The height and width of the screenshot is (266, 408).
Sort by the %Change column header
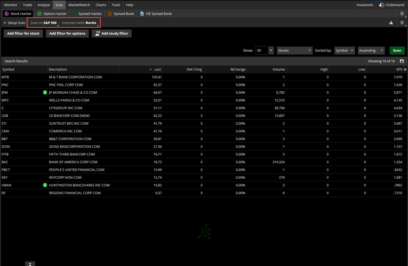pos(225,69)
